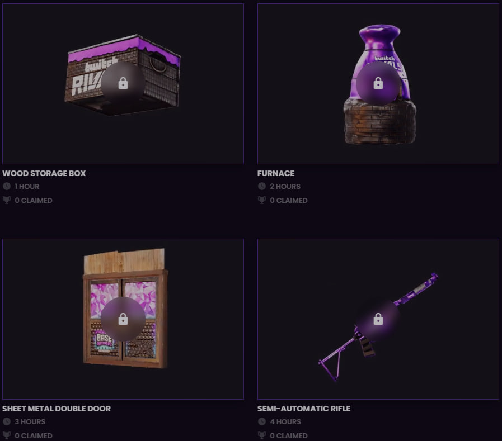
Task: Click the purple Twitch furnace skin image
Action: click(379, 84)
